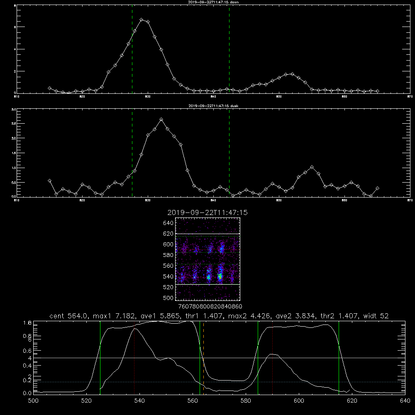Screen dimensions: 415x415
Task: Click the '500' x-axis label of the bottom plot
Action: click(x=33, y=401)
